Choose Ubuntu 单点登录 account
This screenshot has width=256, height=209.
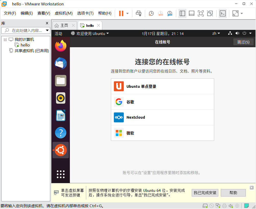click(x=162, y=86)
